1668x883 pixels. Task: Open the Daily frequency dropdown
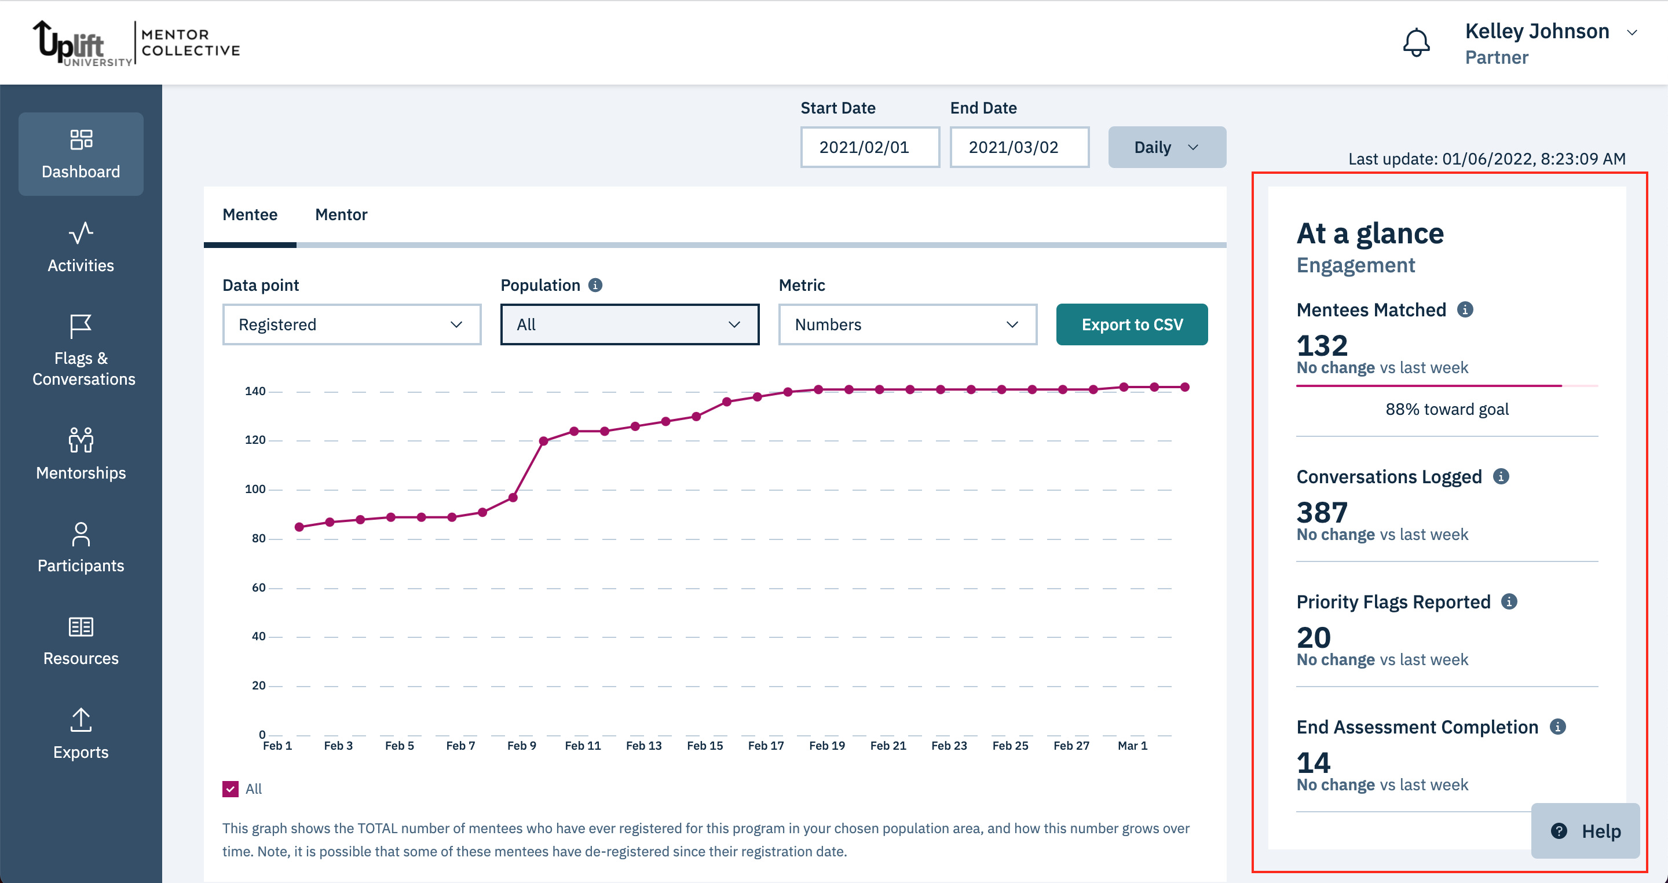click(x=1166, y=147)
